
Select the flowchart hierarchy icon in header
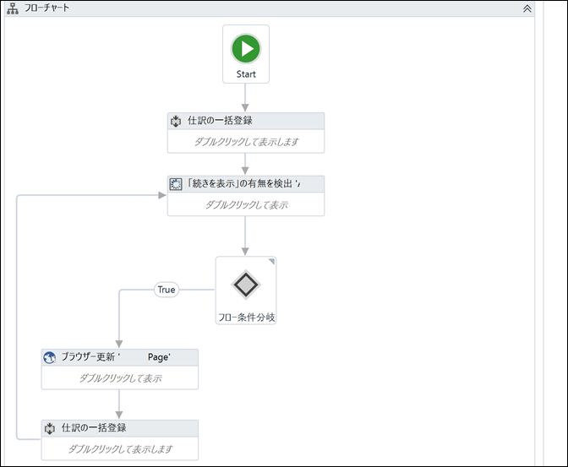pos(13,8)
